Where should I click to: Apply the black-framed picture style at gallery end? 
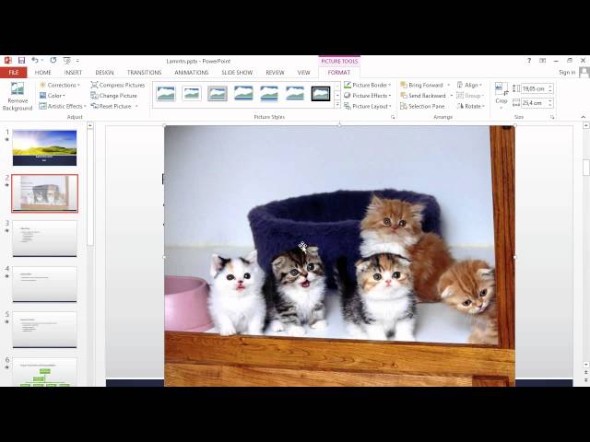click(321, 93)
